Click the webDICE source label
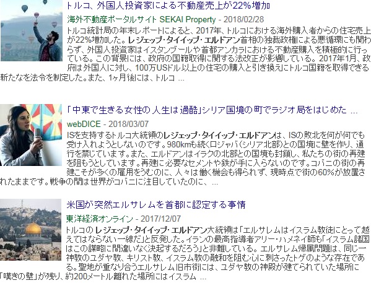 click(84, 124)
